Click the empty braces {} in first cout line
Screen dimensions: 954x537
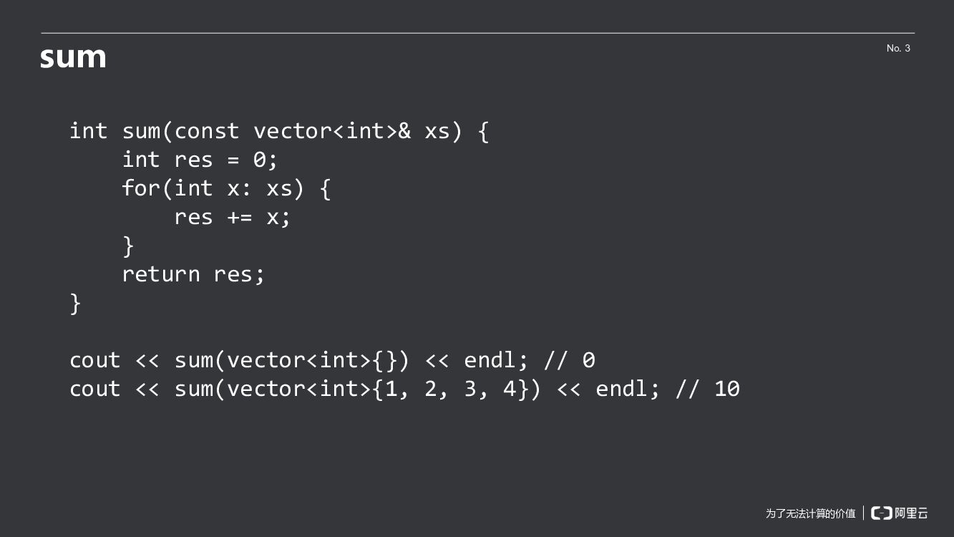coord(384,360)
